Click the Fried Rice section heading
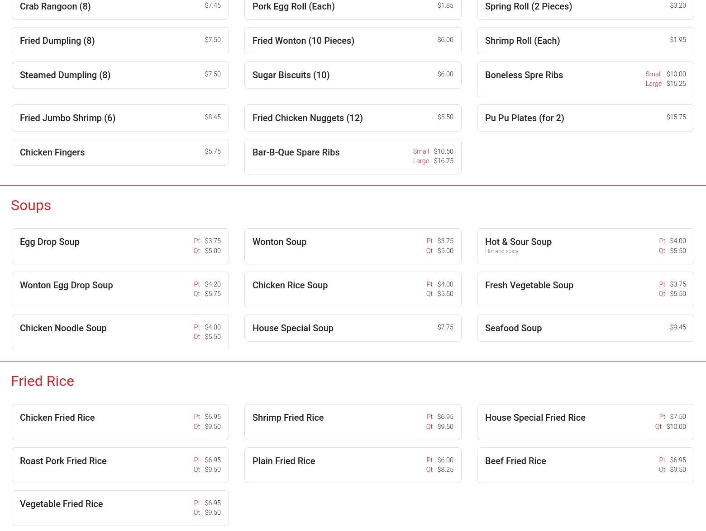The image size is (706, 531). 43,381
